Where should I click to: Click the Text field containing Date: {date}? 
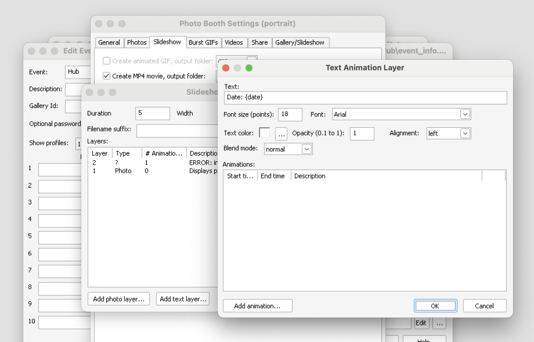coord(365,97)
